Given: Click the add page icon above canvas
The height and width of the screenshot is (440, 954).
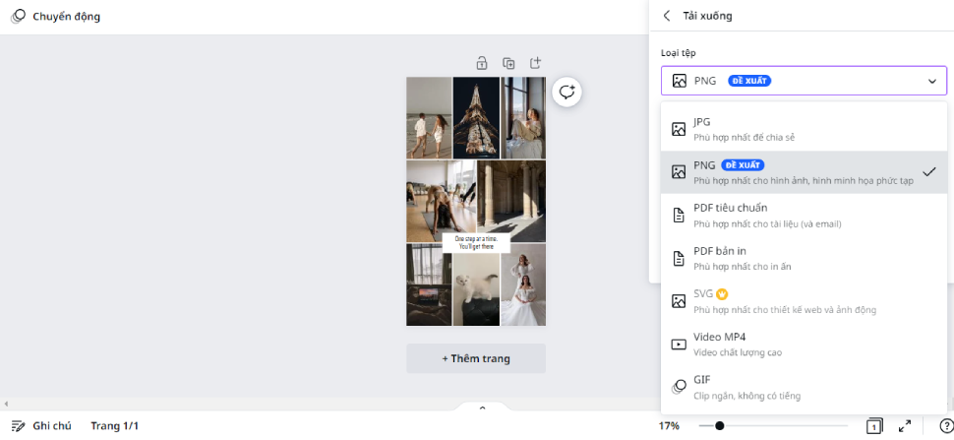Looking at the screenshot, I should [535, 63].
